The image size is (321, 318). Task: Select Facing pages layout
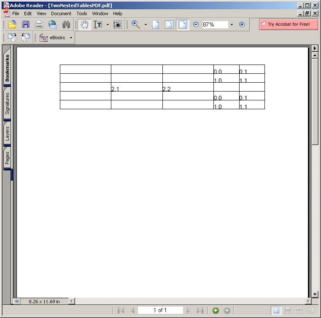311,310
